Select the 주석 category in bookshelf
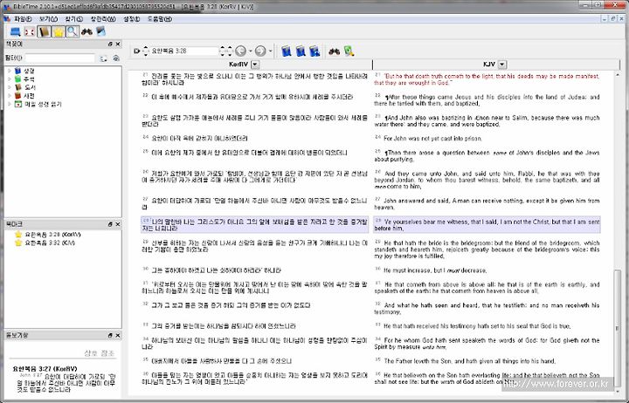Viewport: 629px width, 403px height. (x=30, y=79)
